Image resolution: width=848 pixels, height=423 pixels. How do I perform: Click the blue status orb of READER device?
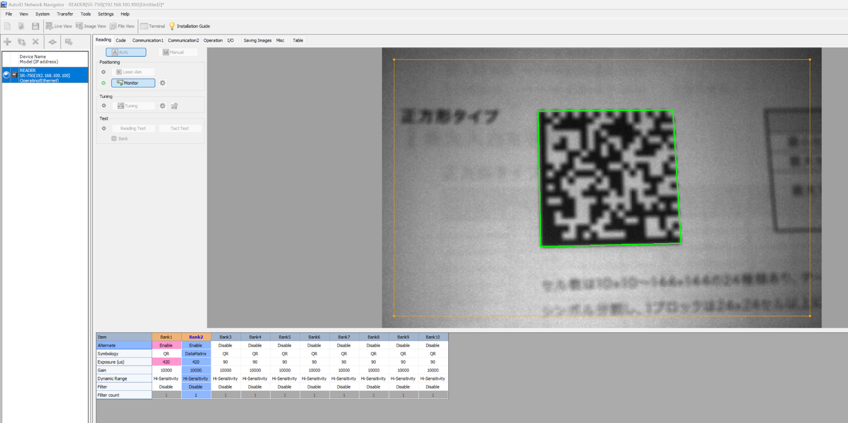6,75
